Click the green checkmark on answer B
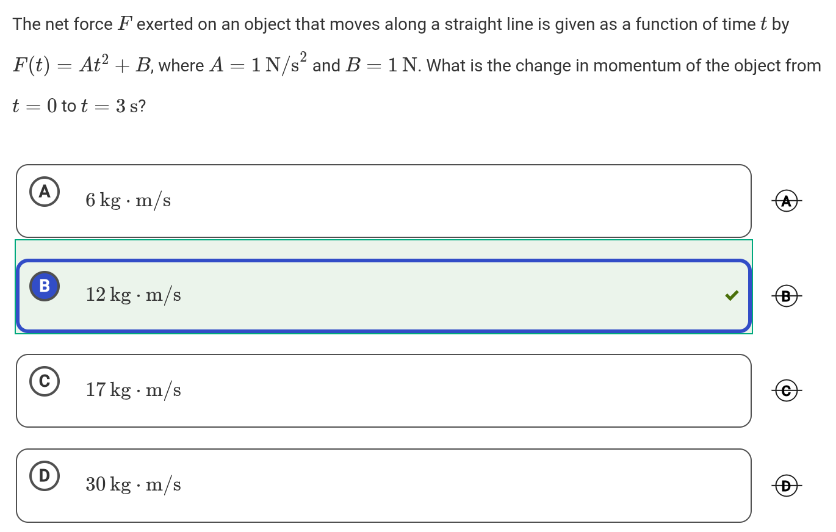Screen dimensions: 836x532 732,296
